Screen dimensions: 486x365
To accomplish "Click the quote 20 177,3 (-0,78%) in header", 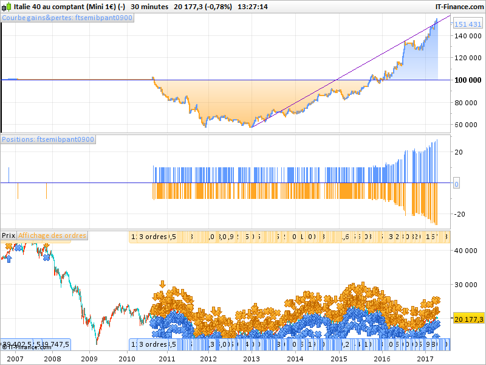I will (x=203, y=7).
